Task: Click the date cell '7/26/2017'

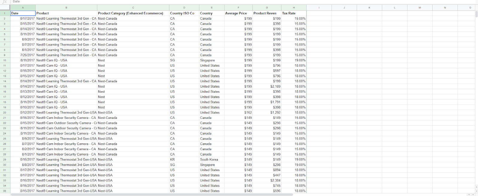Action: 23,55
